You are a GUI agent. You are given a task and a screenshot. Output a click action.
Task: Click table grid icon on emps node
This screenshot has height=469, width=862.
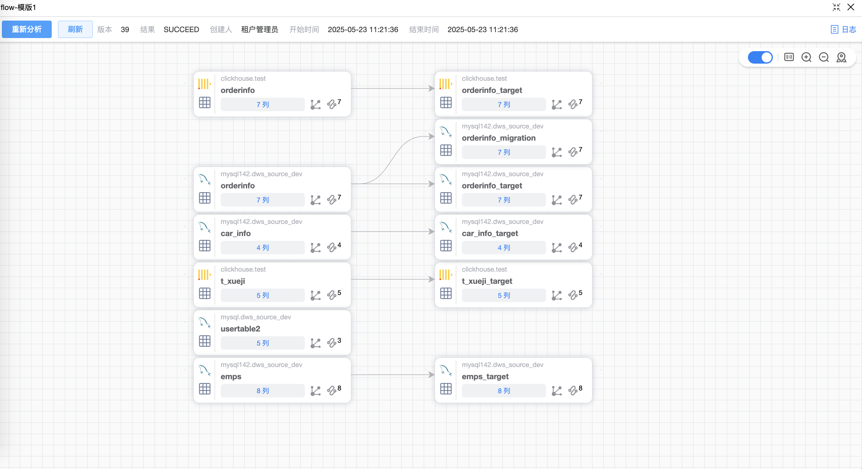point(204,389)
